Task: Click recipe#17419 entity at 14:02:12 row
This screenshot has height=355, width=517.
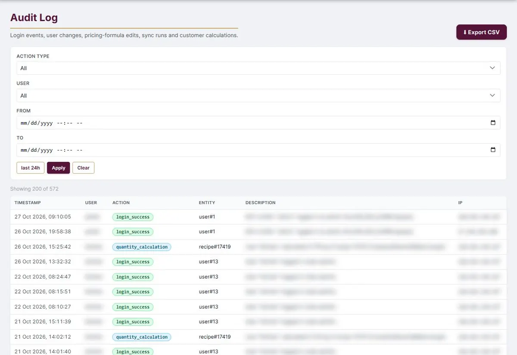Action: click(x=215, y=337)
